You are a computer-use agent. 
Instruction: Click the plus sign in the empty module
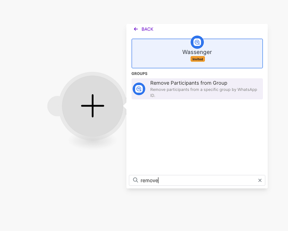(93, 106)
